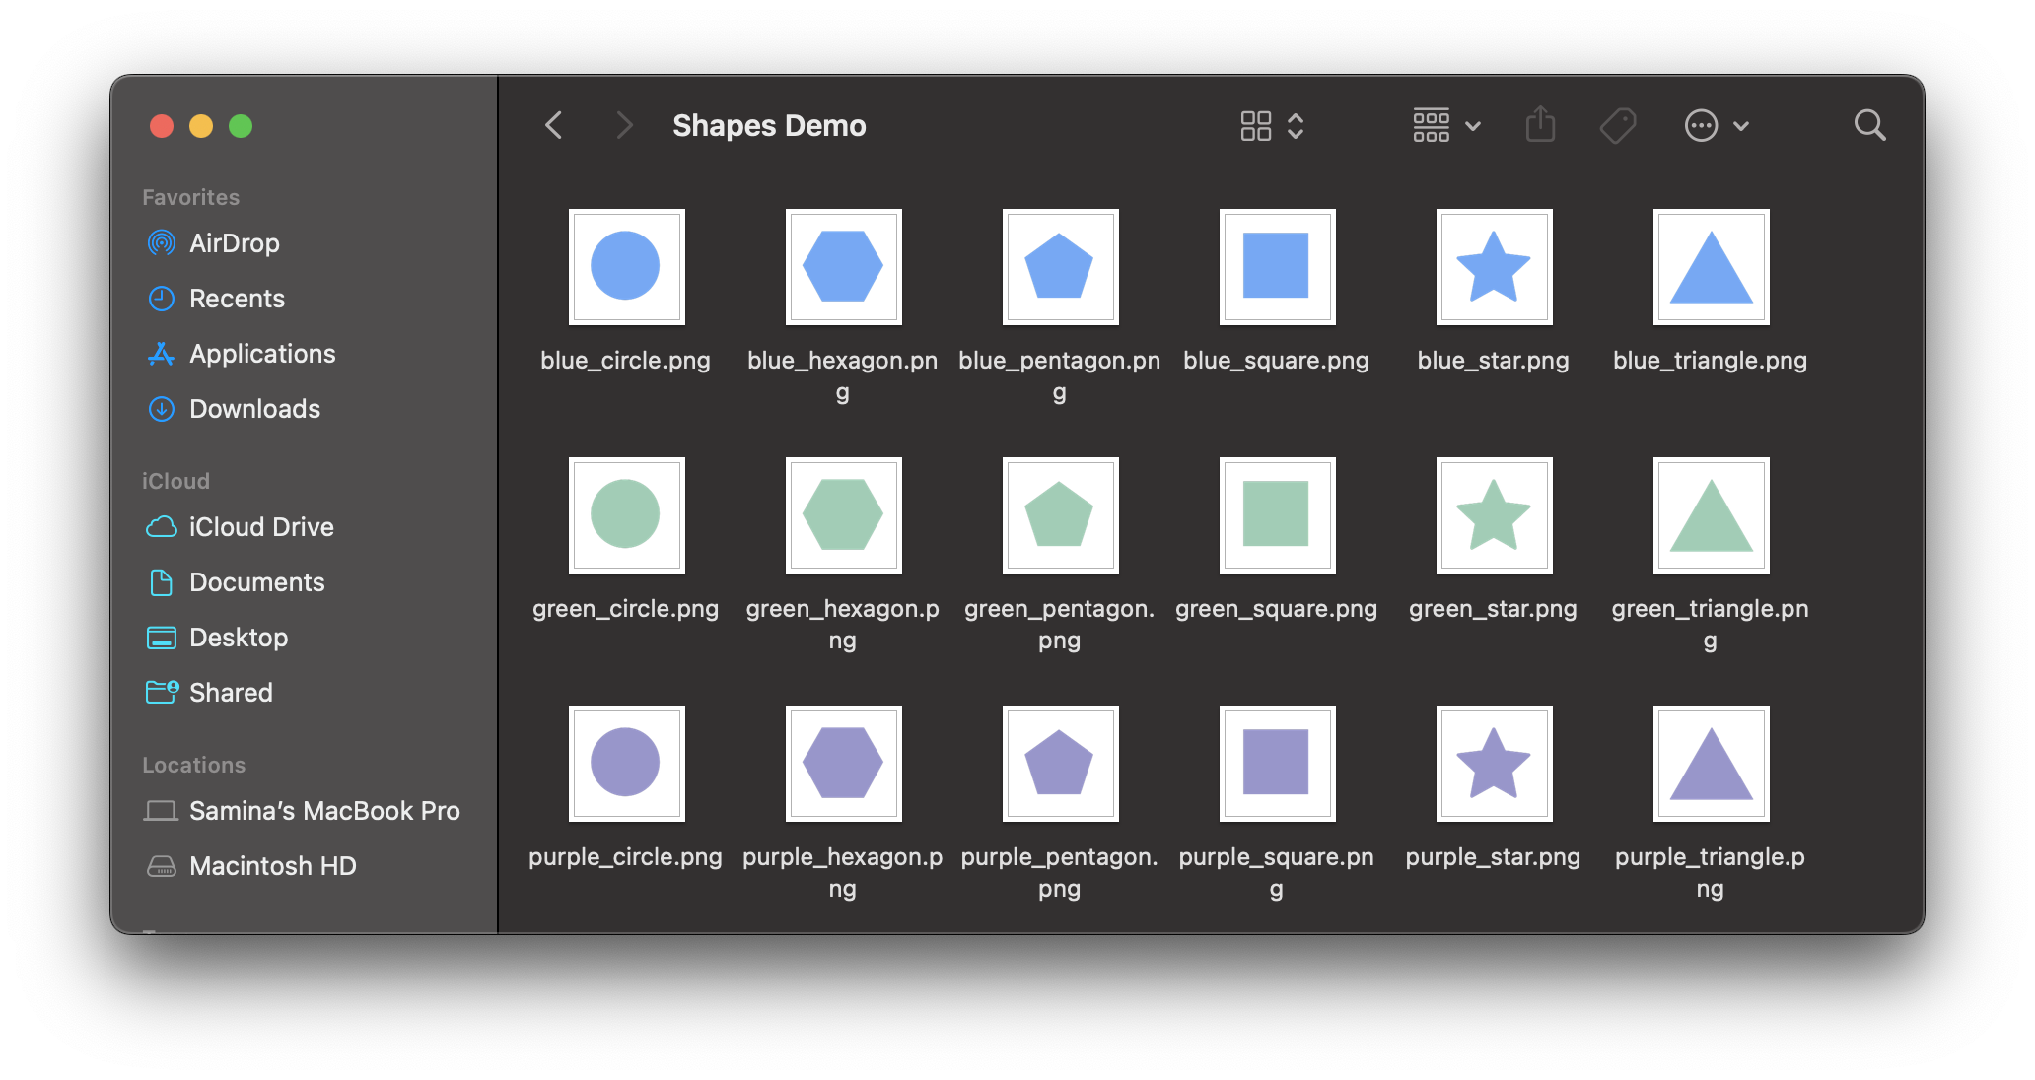Go forward with the right chevron
This screenshot has width=2035, height=1080.
pyautogui.click(x=624, y=125)
